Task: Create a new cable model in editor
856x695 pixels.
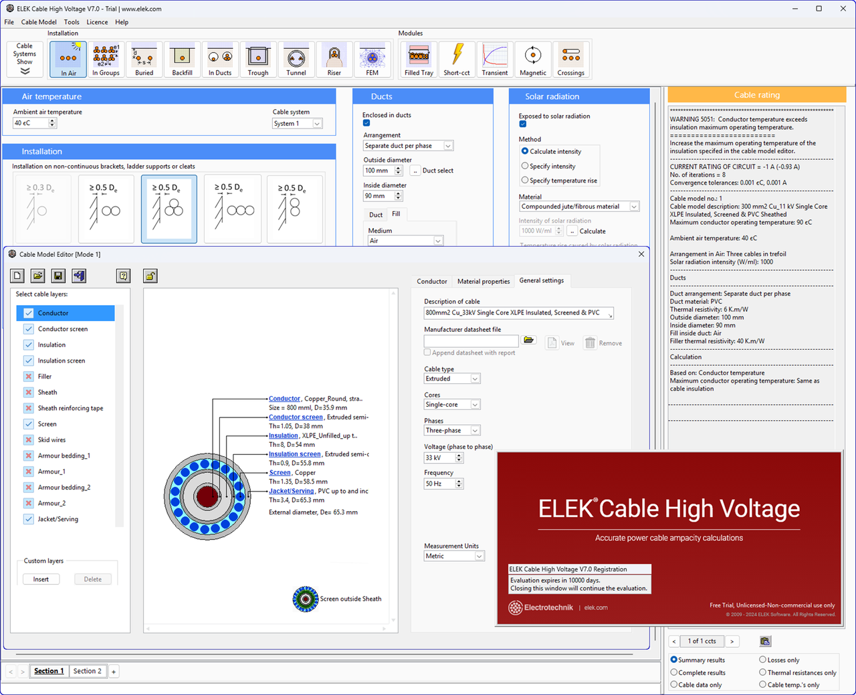Action: 18,276
